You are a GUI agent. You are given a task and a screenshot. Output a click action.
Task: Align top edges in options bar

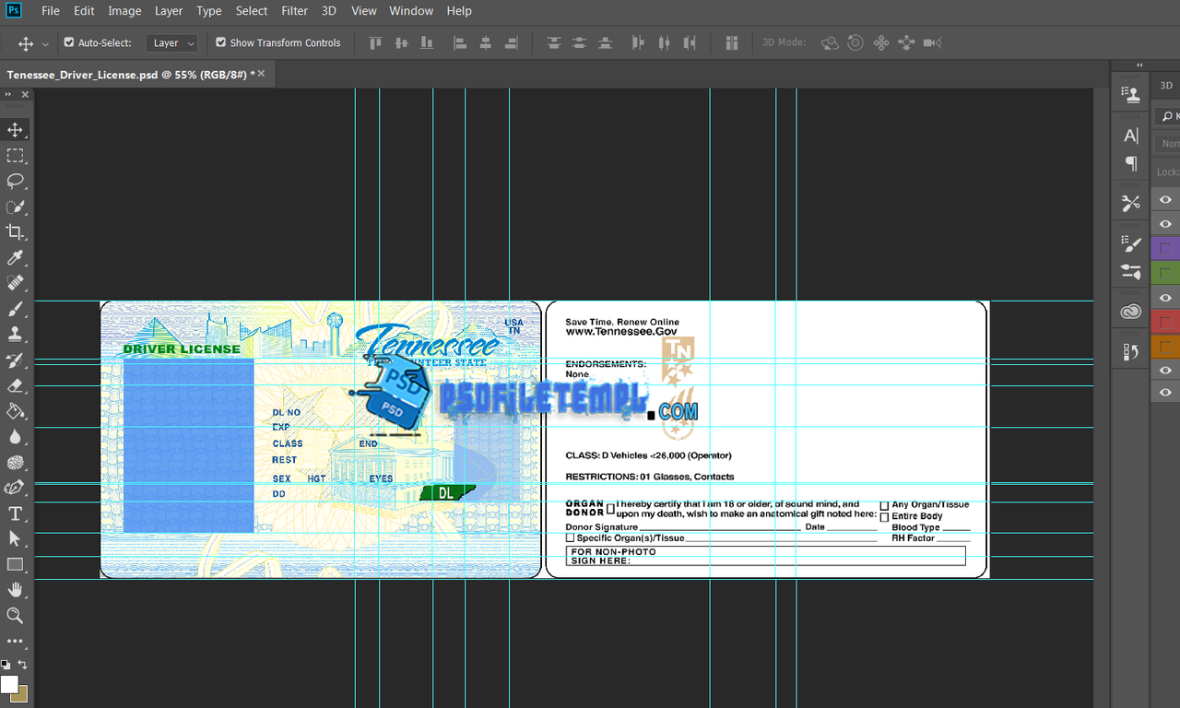pyautogui.click(x=375, y=42)
